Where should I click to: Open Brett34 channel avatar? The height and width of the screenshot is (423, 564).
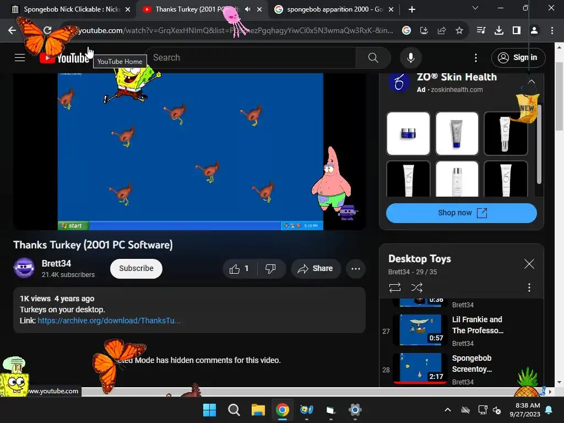tap(24, 268)
